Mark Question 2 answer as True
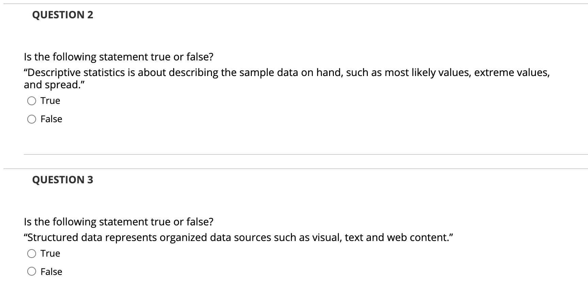 click(x=31, y=100)
